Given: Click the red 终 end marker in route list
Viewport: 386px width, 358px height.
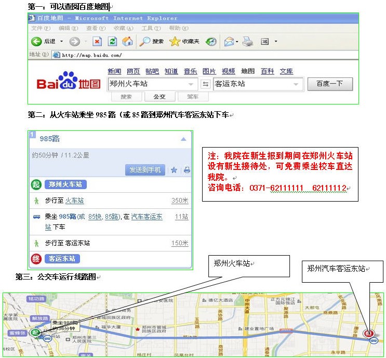Looking at the screenshot, I should [36, 259].
